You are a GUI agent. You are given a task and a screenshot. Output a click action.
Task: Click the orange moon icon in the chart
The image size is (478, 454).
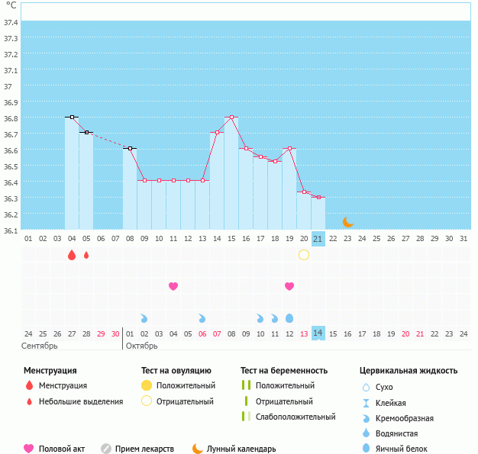pyautogui.click(x=347, y=222)
